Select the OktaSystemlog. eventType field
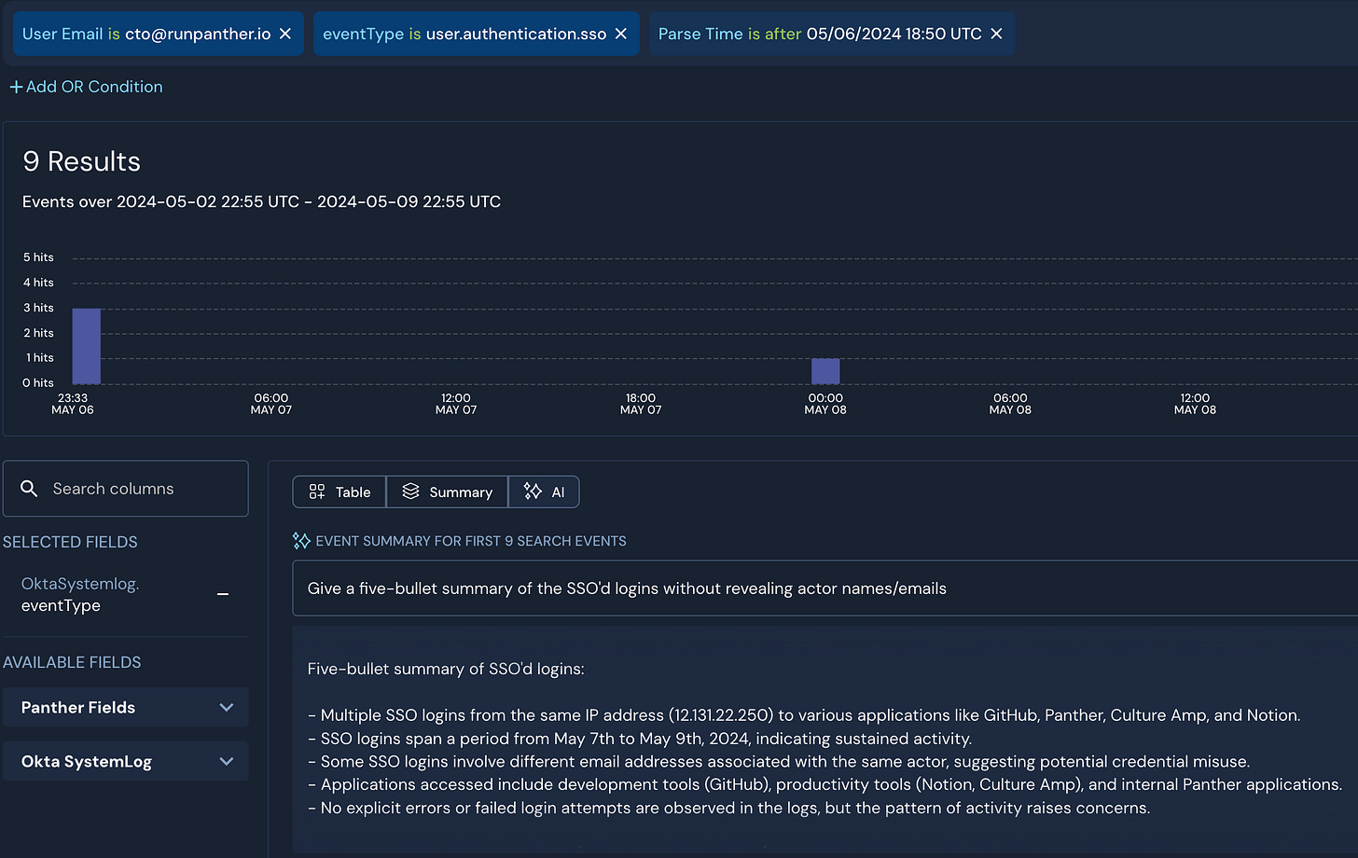 80,595
